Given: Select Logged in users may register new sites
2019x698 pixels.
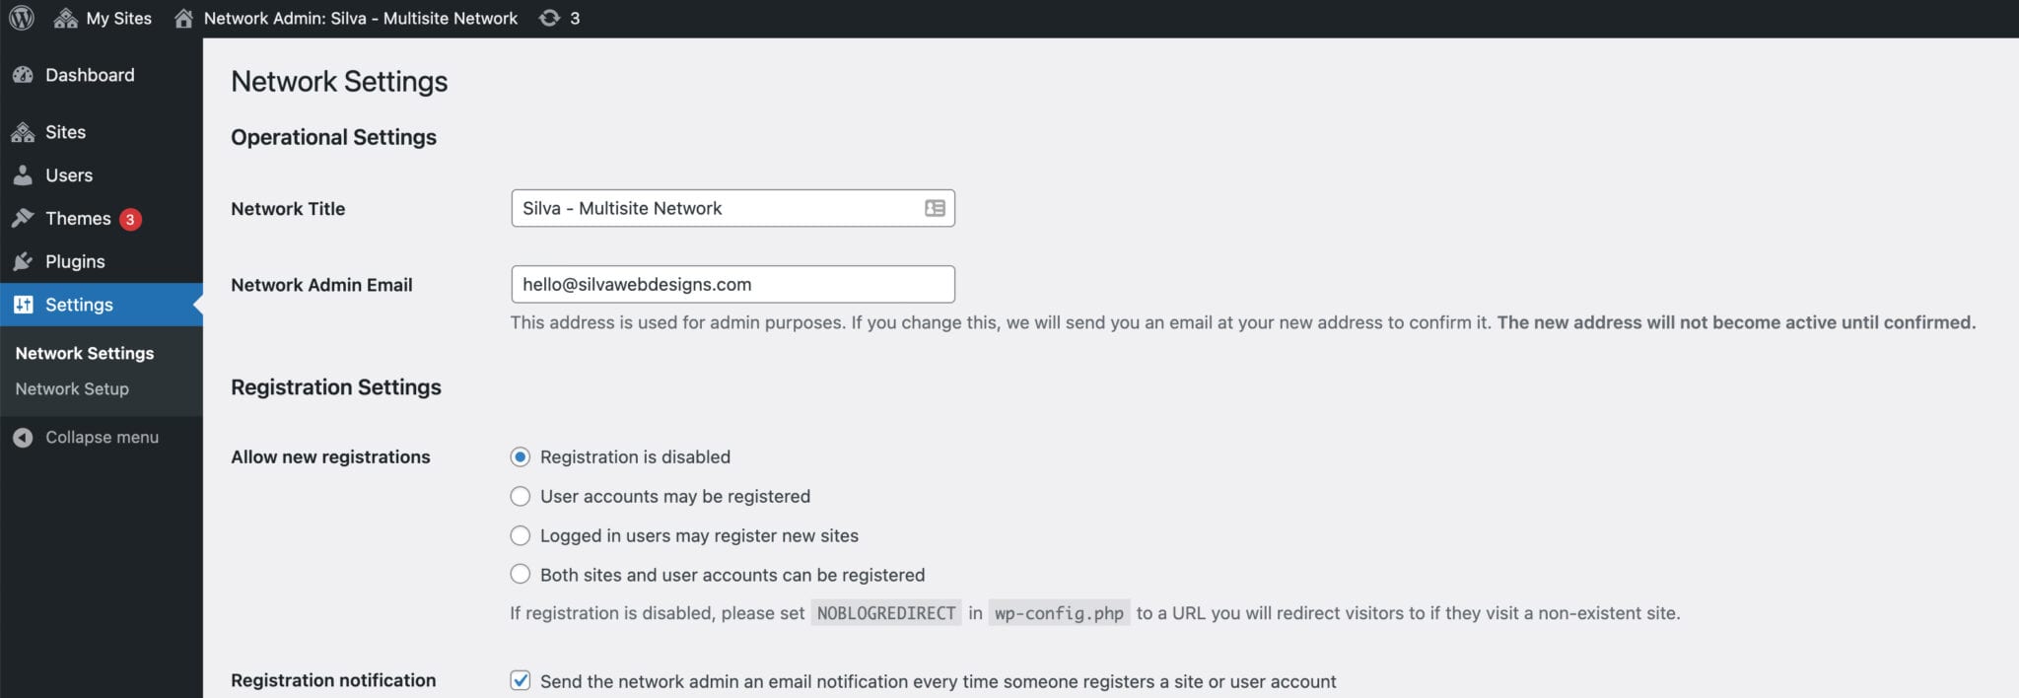Looking at the screenshot, I should coord(521,535).
